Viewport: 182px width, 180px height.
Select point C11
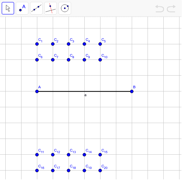pyautogui.click(x=37, y=155)
